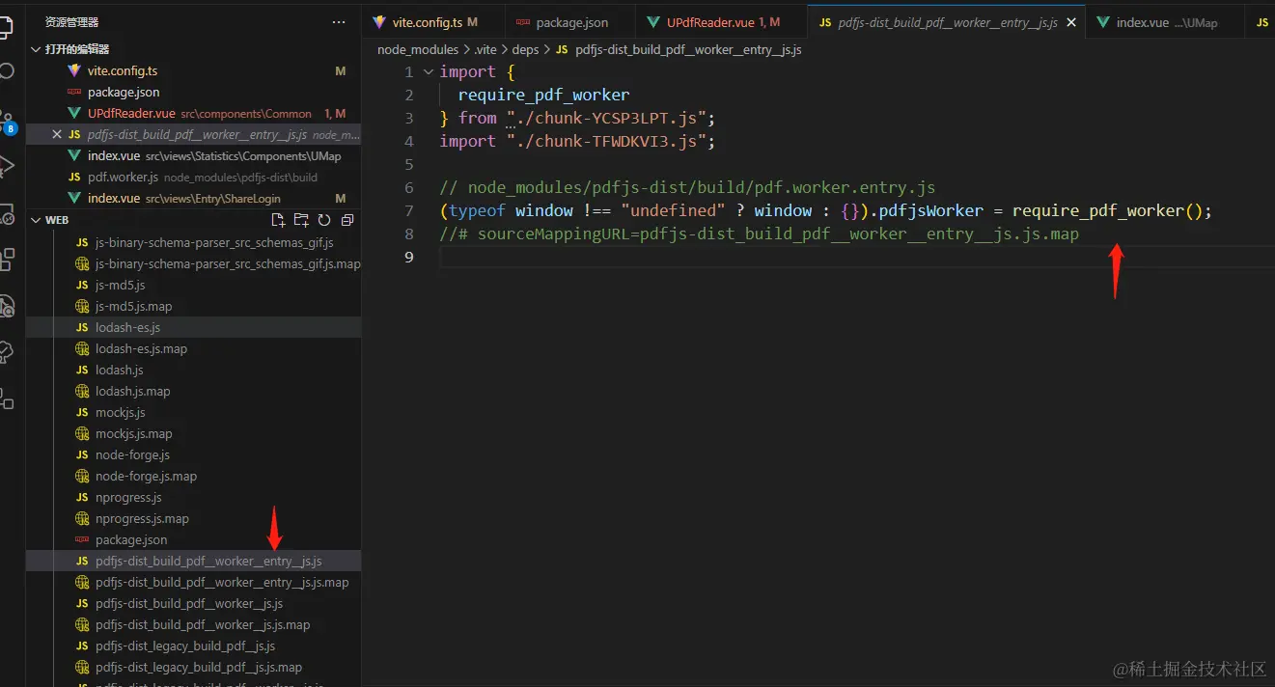
Task: Open js-binary-schema-parser_src_schemas_gif.js.map file
Action: coord(193,263)
